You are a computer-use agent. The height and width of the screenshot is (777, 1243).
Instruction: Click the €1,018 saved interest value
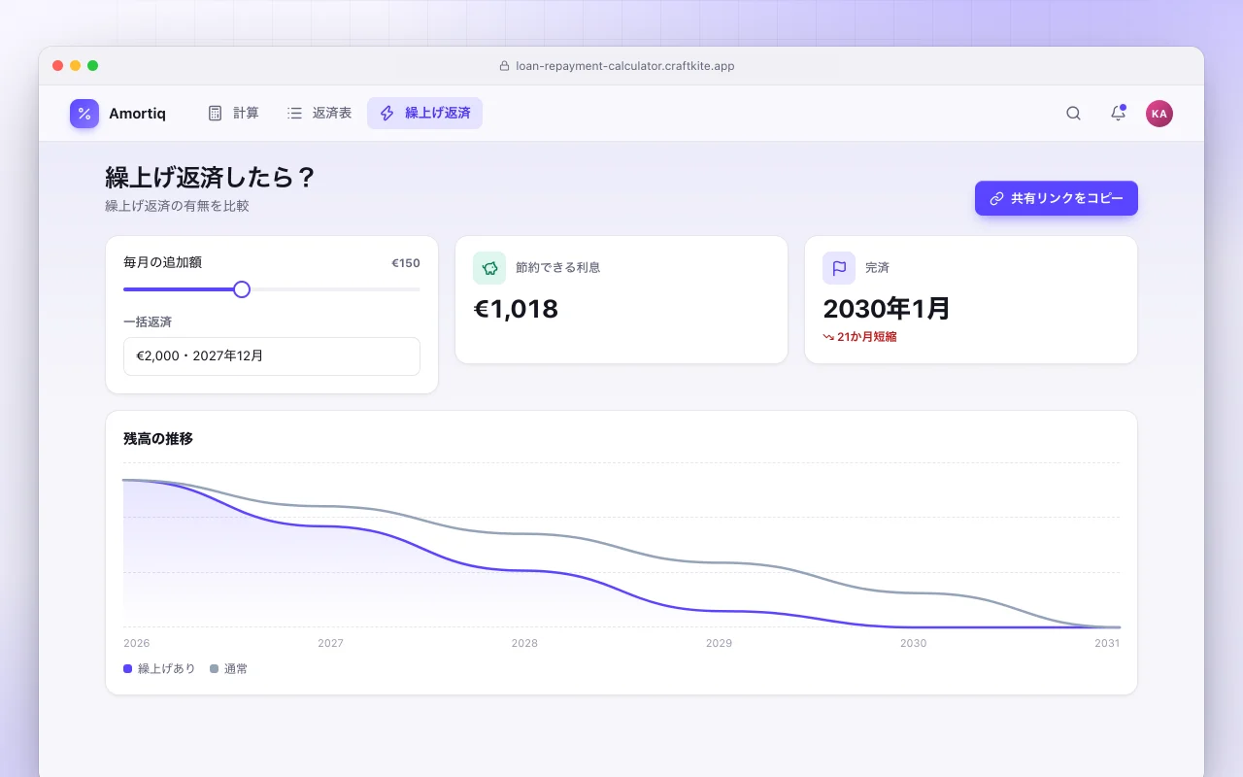(x=516, y=309)
